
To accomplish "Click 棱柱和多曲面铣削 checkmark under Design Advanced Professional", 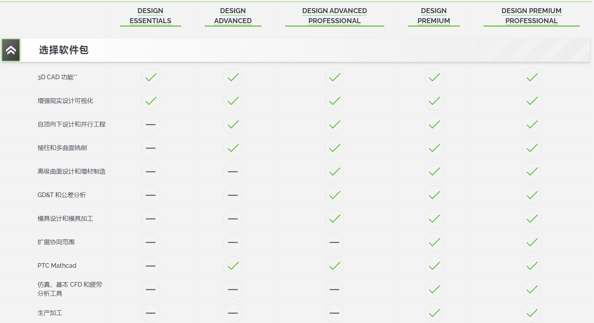I will click(x=334, y=148).
